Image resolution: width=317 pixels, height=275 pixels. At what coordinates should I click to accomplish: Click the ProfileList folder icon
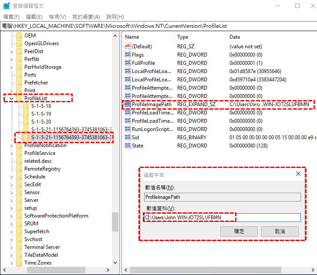pyautogui.click(x=19, y=98)
